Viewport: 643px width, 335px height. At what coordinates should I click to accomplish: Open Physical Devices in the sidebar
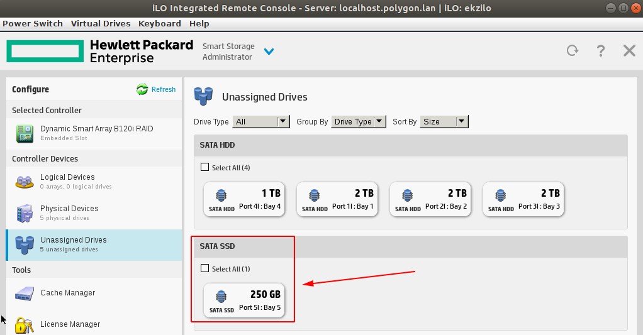coord(69,212)
